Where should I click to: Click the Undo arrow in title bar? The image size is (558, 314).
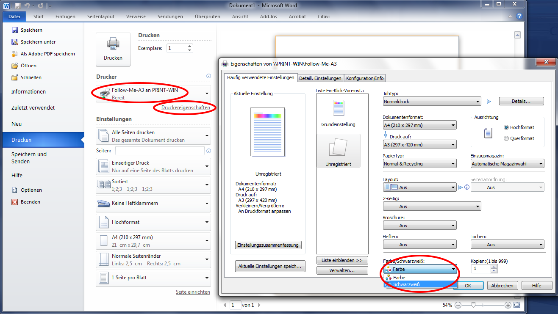(x=27, y=6)
